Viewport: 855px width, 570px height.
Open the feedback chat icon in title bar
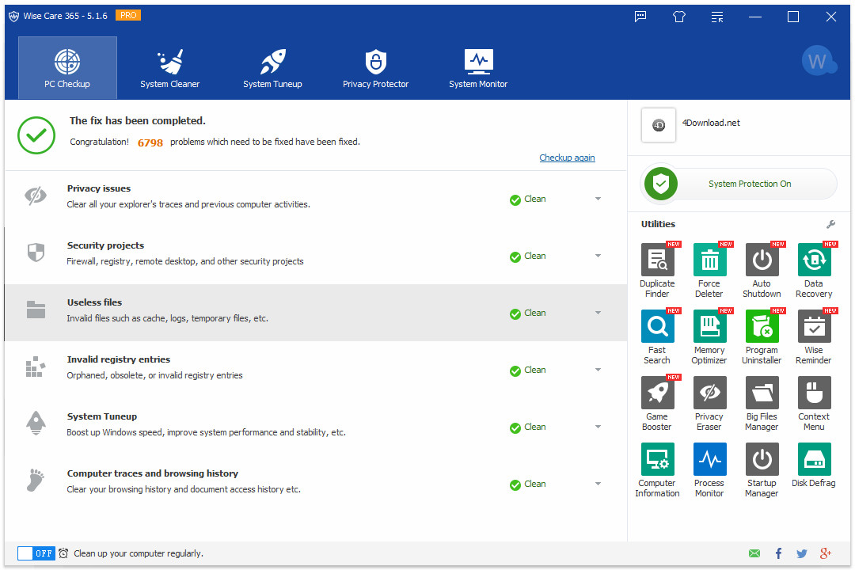[640, 17]
